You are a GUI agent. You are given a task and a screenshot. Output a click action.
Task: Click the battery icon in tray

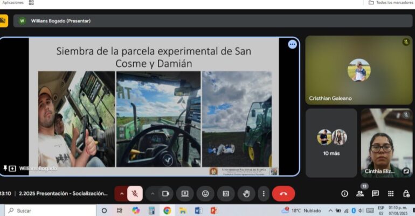point(338,211)
